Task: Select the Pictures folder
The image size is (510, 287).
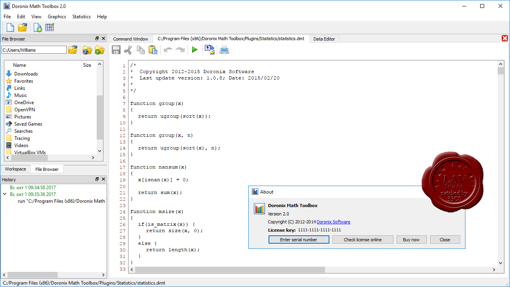Action: 23,117
